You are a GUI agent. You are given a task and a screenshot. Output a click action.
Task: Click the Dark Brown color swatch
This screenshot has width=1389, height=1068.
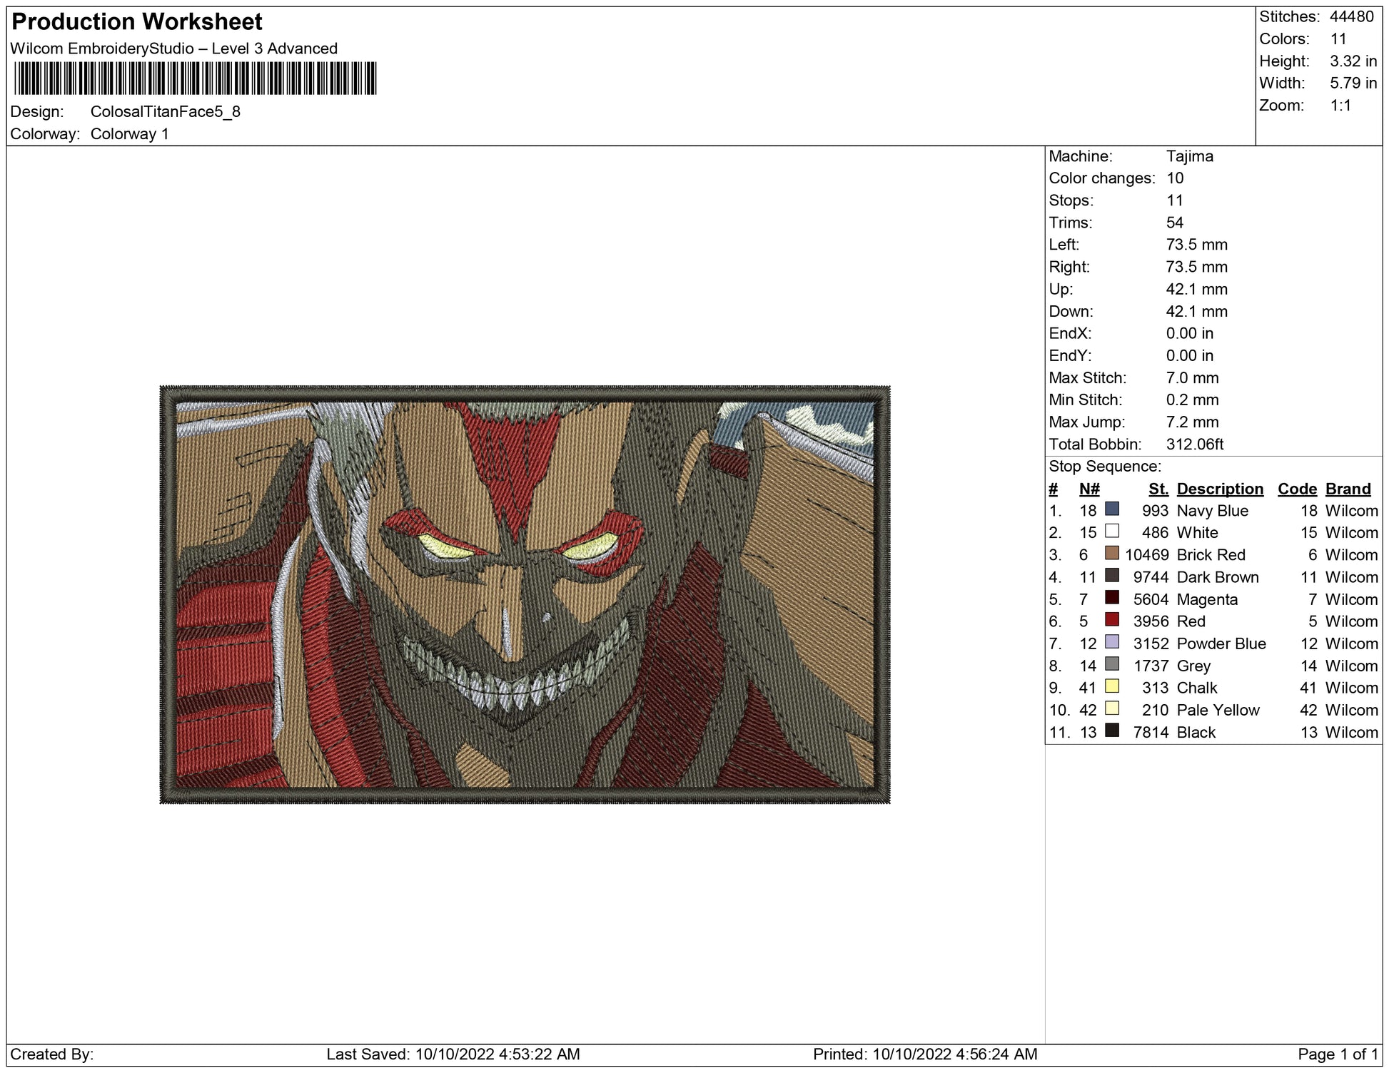coord(1111,575)
